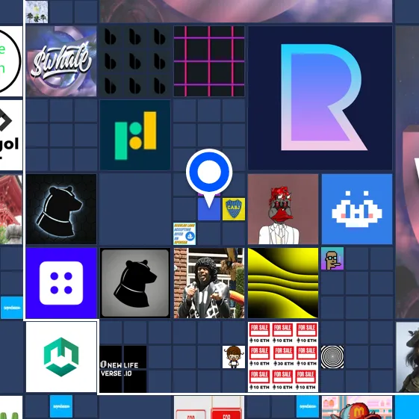Click the $whale logo tile
The width and height of the screenshot is (419, 419).
pyautogui.click(x=61, y=61)
